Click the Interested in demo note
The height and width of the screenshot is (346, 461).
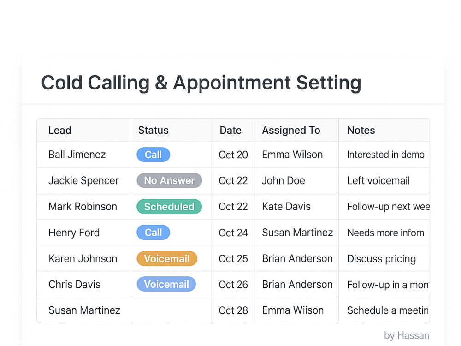tap(385, 155)
